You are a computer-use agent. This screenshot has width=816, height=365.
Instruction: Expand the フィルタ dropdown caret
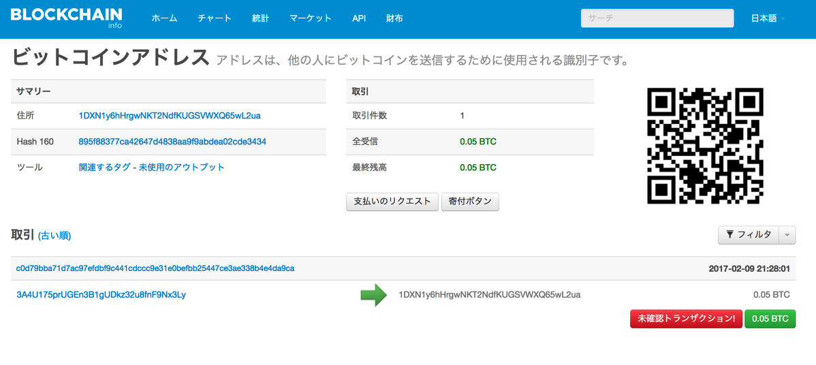(x=787, y=235)
